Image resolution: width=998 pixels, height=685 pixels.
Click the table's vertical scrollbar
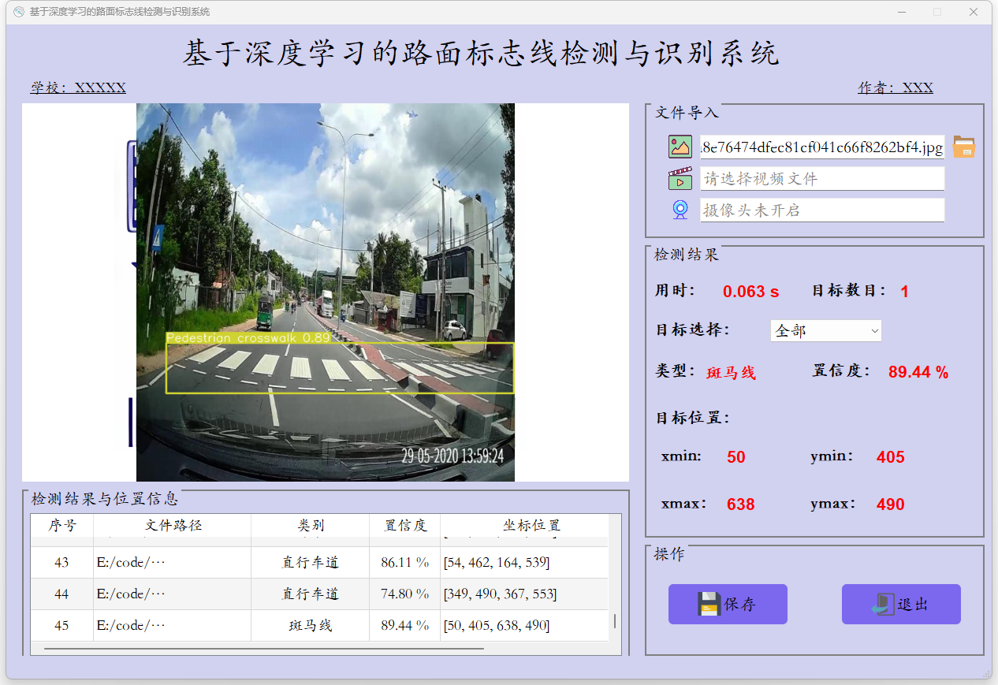615,621
